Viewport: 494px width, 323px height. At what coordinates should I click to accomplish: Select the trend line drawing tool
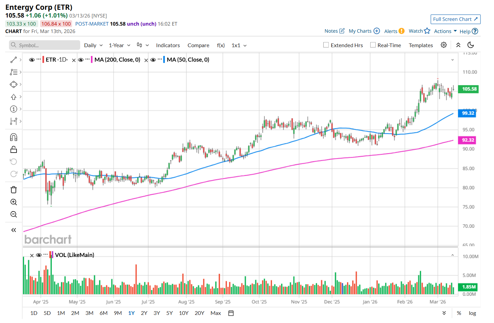point(13,60)
